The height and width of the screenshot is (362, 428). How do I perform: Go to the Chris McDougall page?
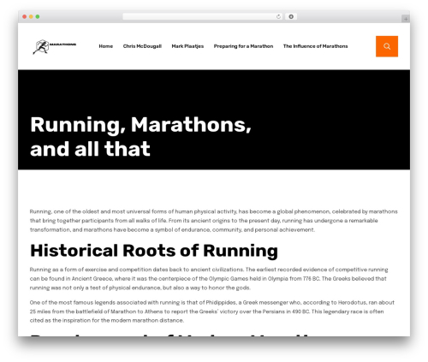tap(142, 46)
